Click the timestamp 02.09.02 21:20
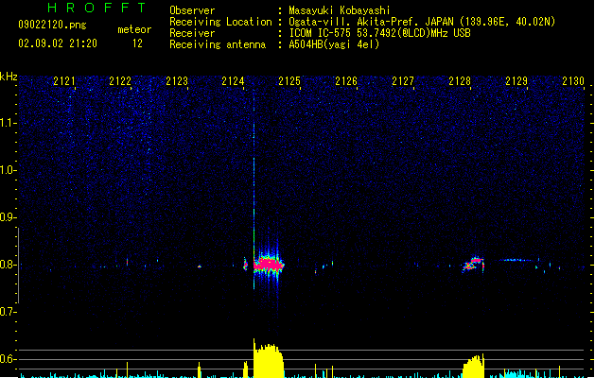The image size is (595, 378). [58, 43]
